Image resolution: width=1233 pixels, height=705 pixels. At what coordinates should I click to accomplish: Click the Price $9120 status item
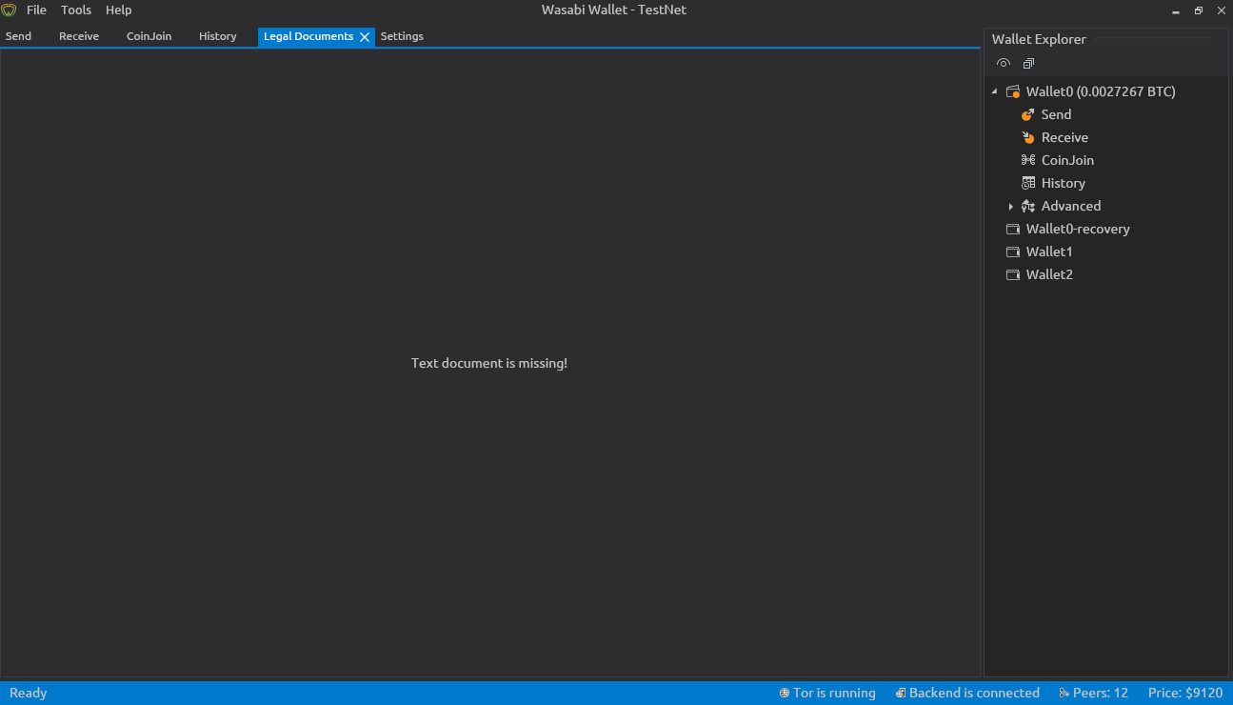pos(1185,693)
